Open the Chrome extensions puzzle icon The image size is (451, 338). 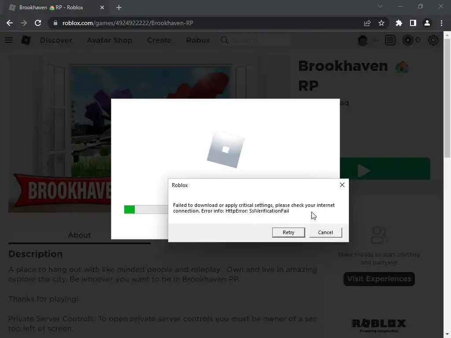(x=399, y=23)
